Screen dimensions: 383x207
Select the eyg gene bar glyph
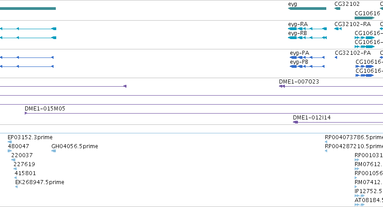(x=307, y=9)
